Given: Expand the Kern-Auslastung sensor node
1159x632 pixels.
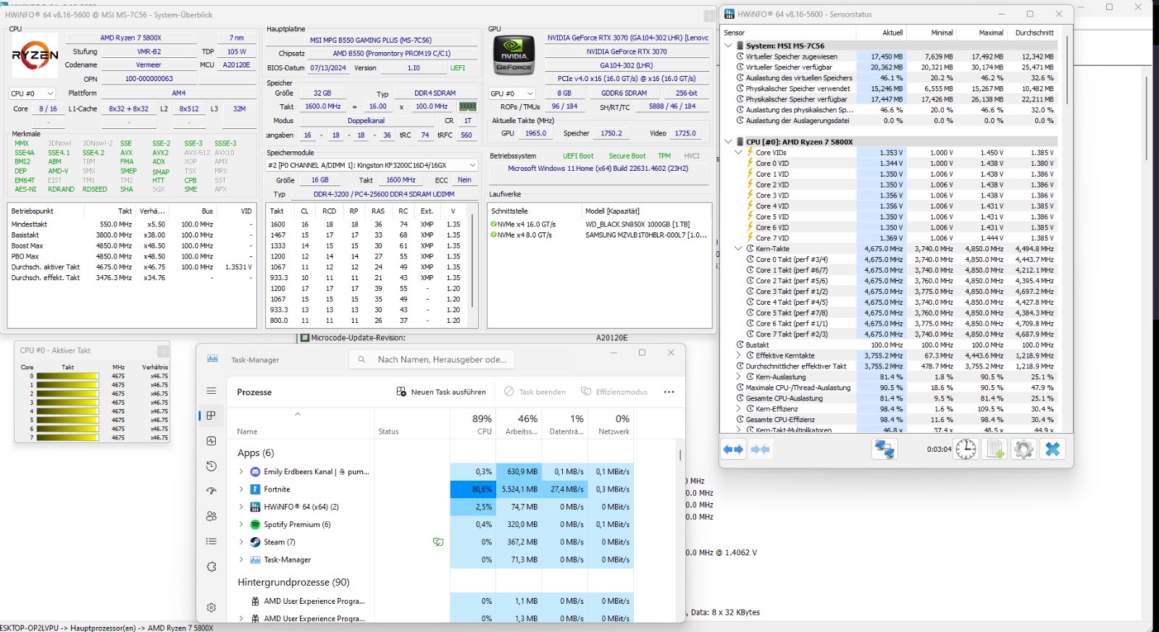Looking at the screenshot, I should (739, 376).
